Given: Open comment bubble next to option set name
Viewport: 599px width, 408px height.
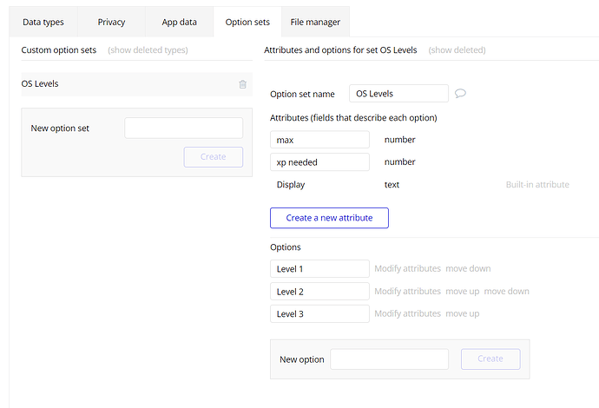Looking at the screenshot, I should 460,94.
